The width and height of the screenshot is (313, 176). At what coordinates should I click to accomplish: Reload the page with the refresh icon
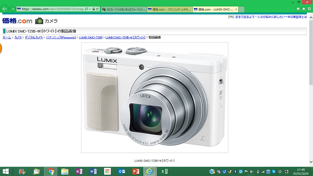pyautogui.click(x=97, y=9)
